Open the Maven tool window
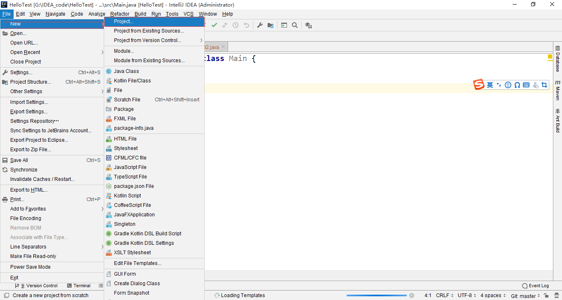 click(557, 90)
